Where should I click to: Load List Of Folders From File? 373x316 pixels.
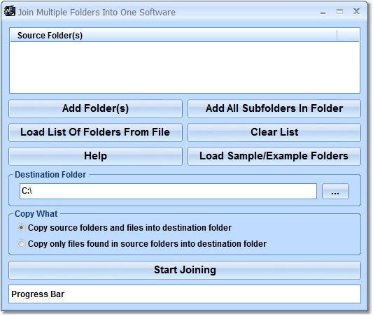pyautogui.click(x=95, y=132)
